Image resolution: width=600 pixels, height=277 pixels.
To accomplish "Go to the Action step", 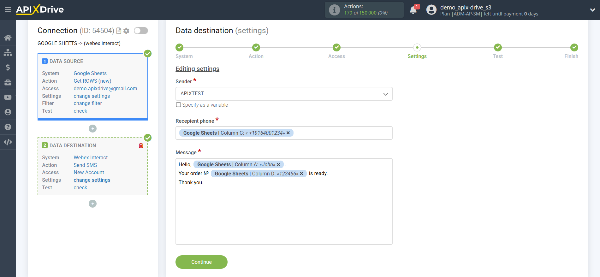I will [256, 48].
